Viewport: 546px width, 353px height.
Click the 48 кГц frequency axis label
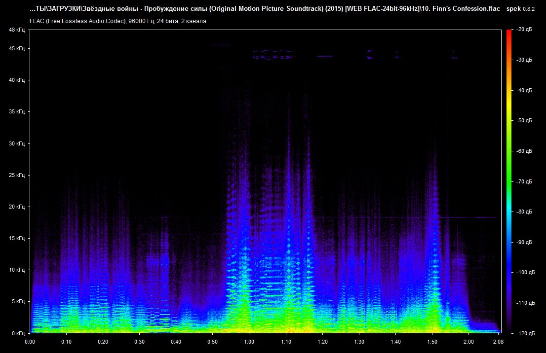point(16,30)
